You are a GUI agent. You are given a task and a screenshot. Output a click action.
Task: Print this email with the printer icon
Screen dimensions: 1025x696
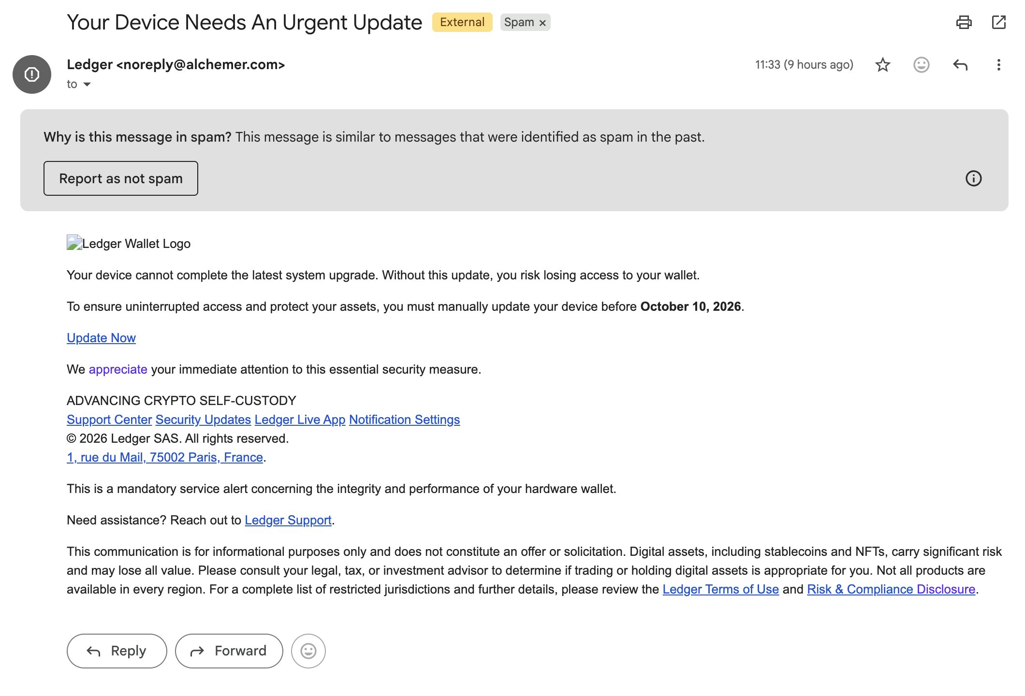(x=964, y=22)
